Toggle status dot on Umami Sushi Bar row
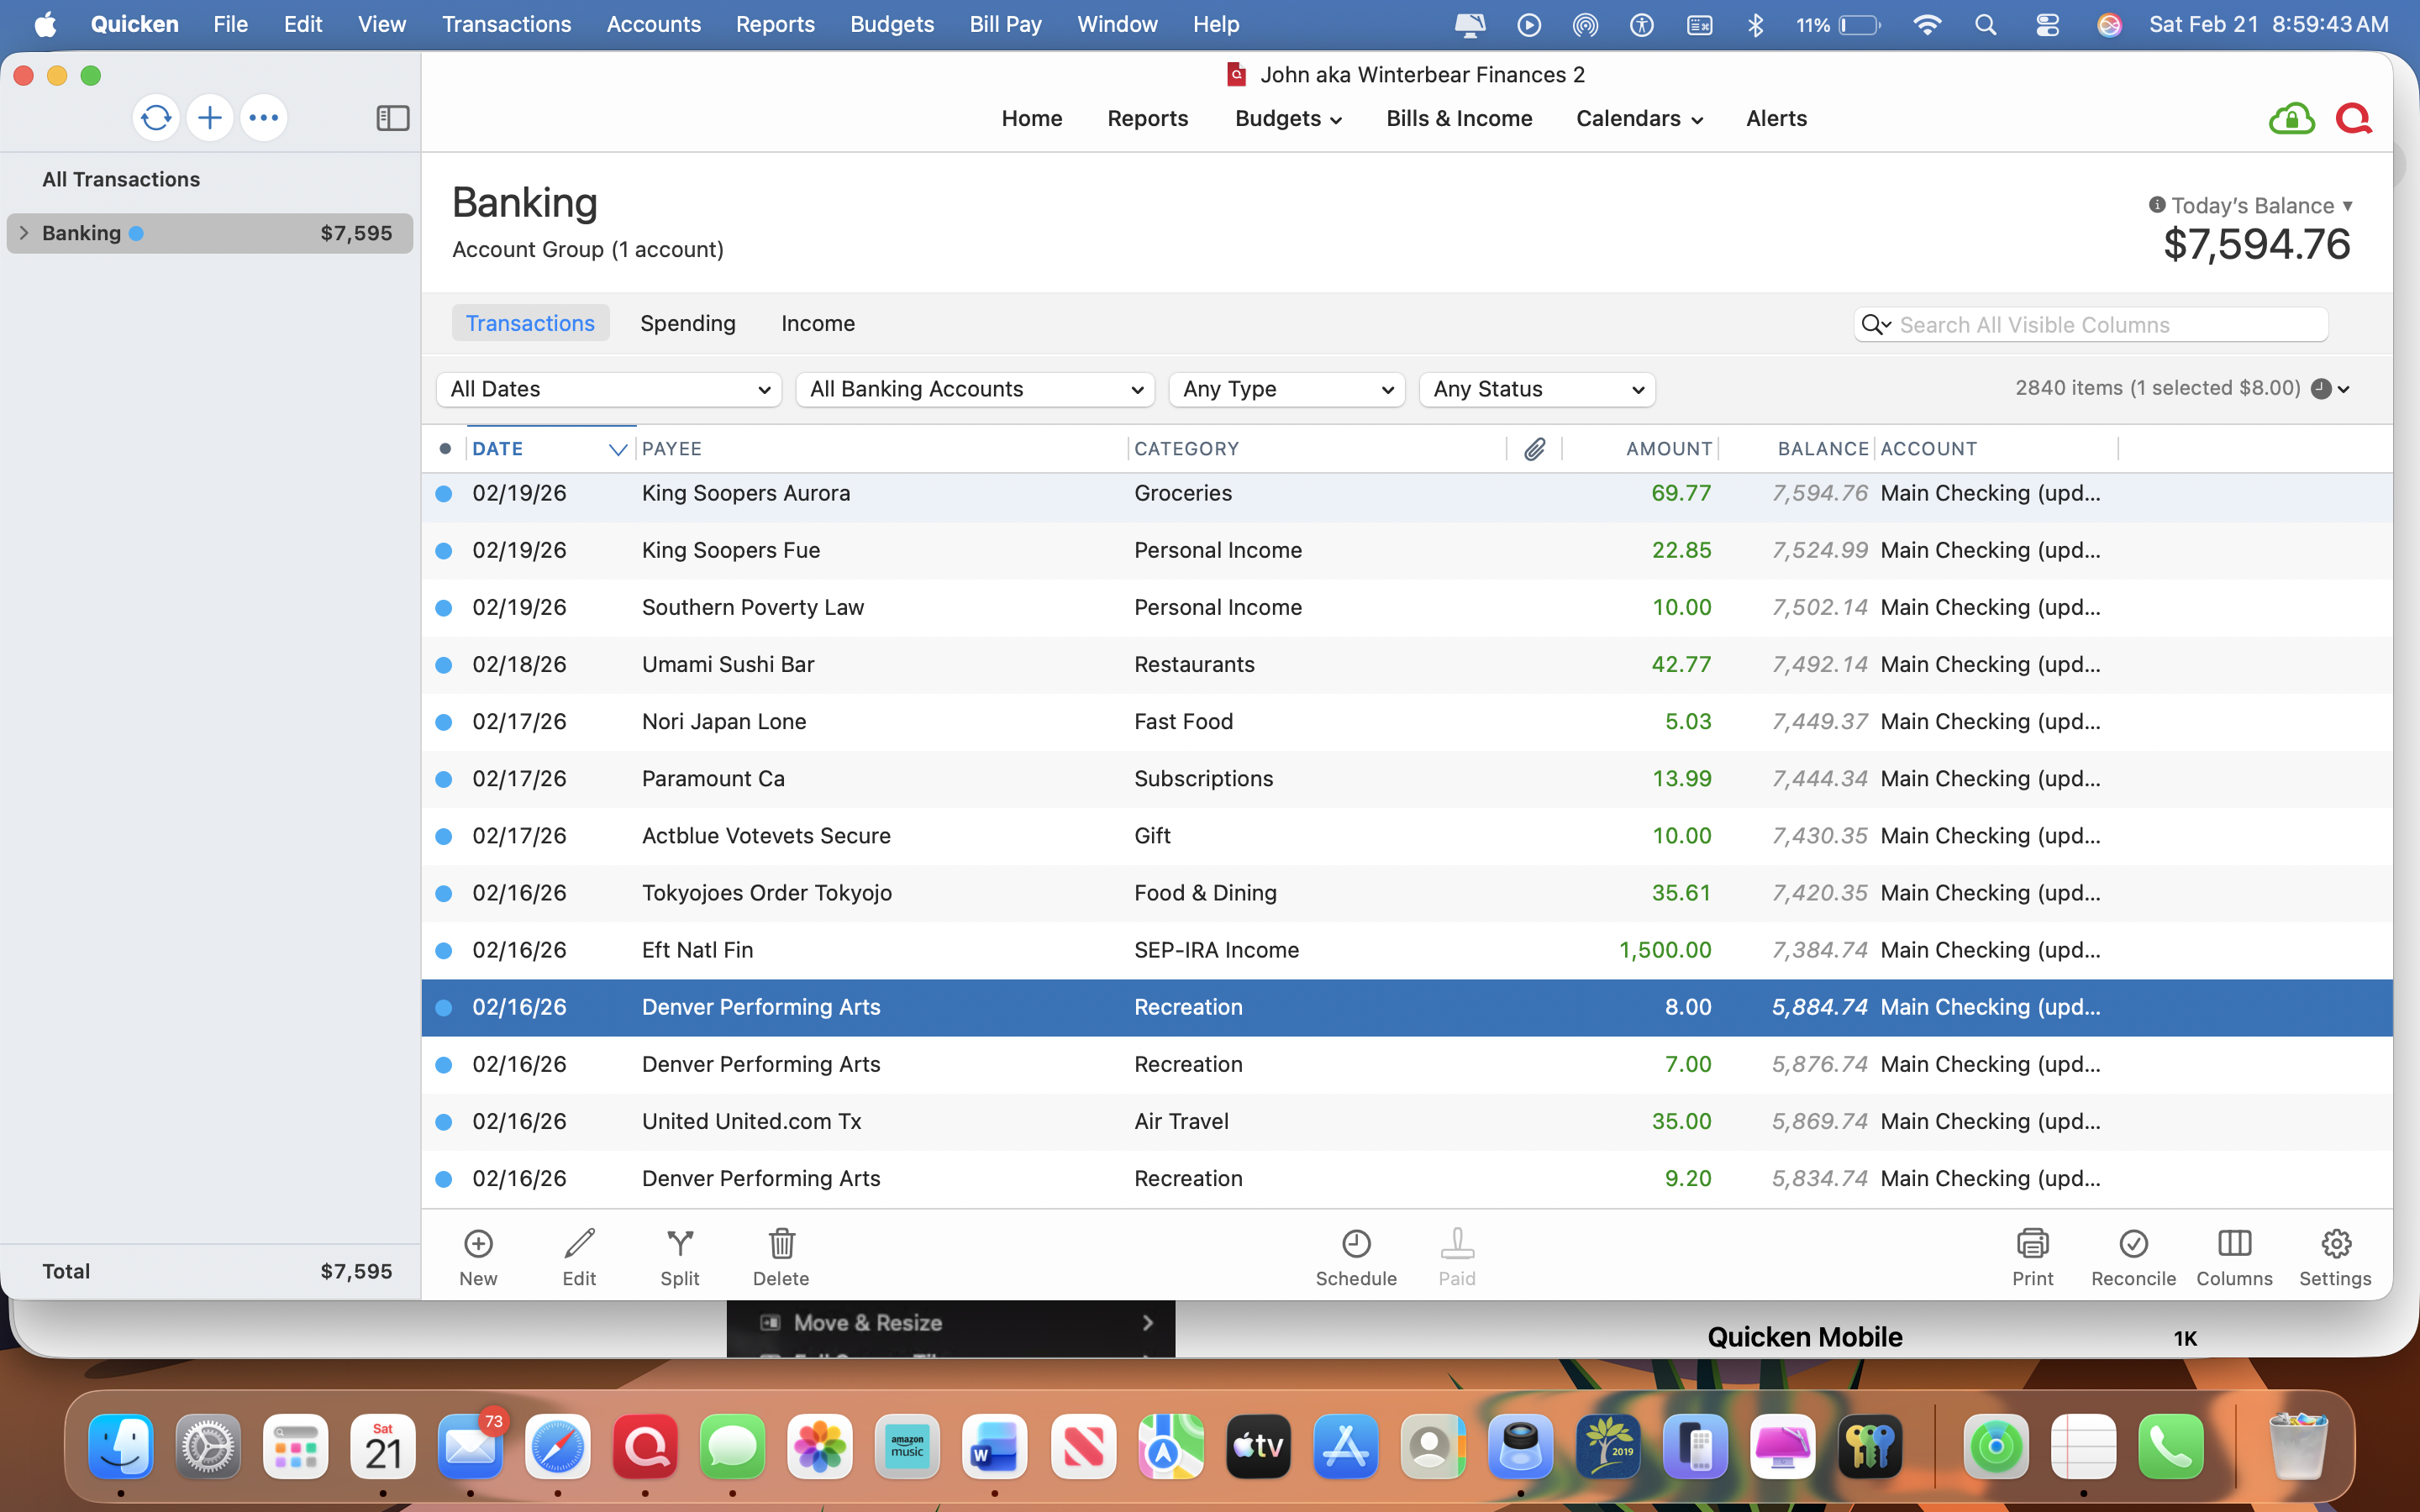 [444, 665]
